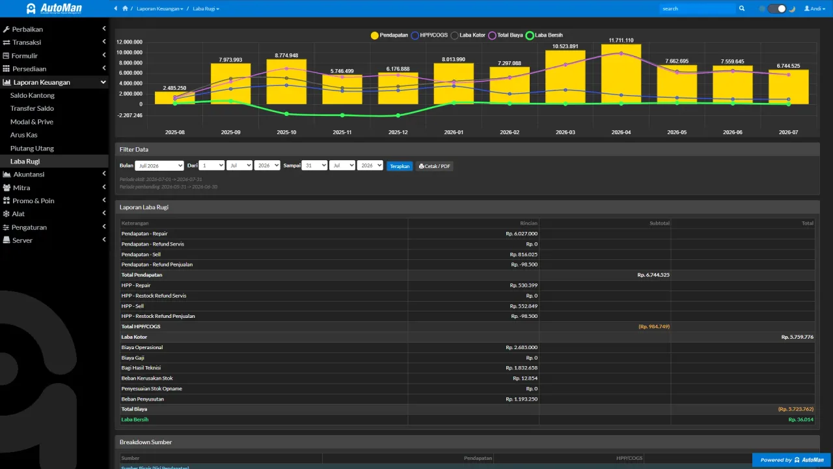Click the 2025-09 Pendapatan bar
The width and height of the screenshot is (833, 469).
[230, 84]
